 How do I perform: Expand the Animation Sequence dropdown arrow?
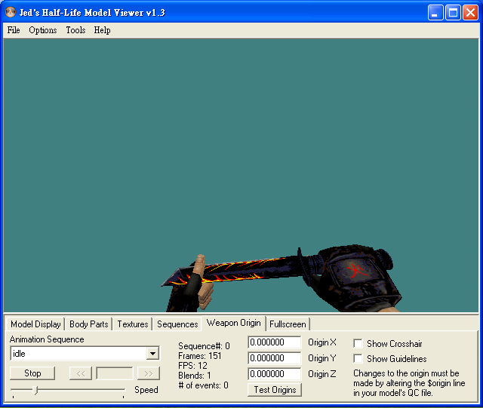pyautogui.click(x=152, y=354)
